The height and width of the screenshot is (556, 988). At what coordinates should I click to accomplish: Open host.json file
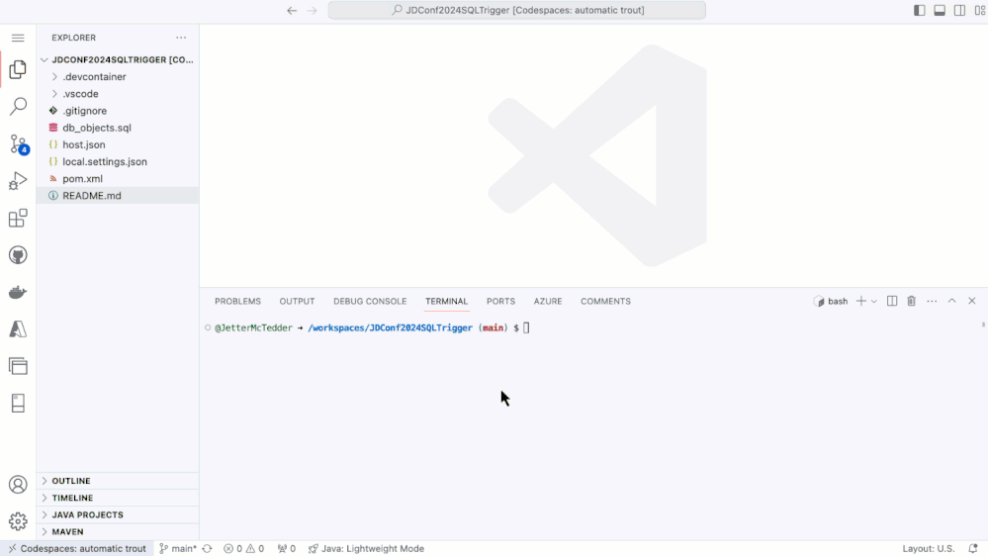pos(118,145)
